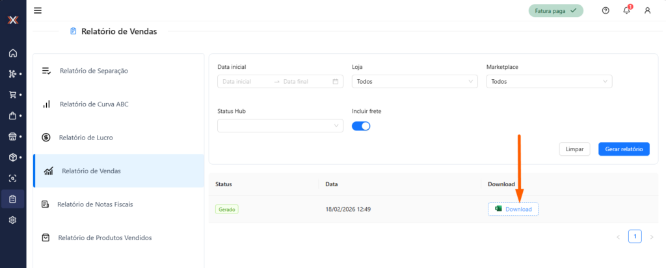The image size is (666, 268).
Task: Download the generated Excel report
Action: 513,209
